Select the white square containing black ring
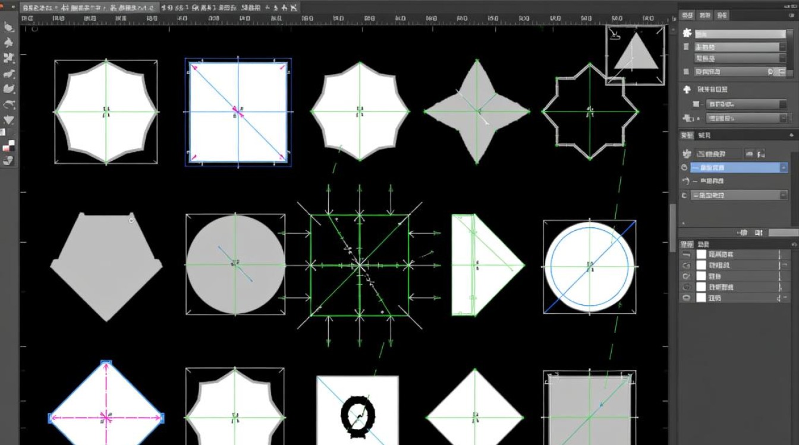This screenshot has width=799, height=445. tap(357, 411)
